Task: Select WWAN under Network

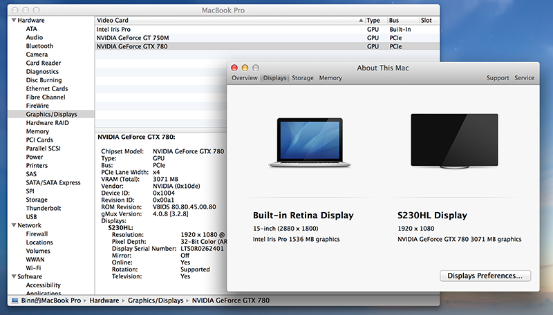Action: 35,259
